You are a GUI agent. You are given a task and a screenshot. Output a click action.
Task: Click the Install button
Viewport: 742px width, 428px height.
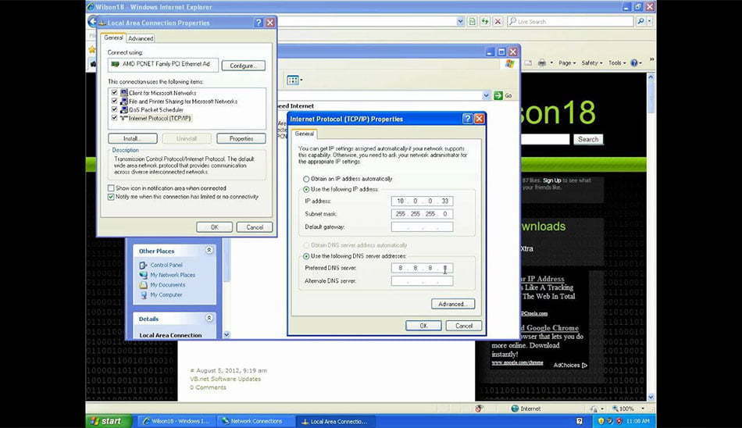click(x=133, y=139)
